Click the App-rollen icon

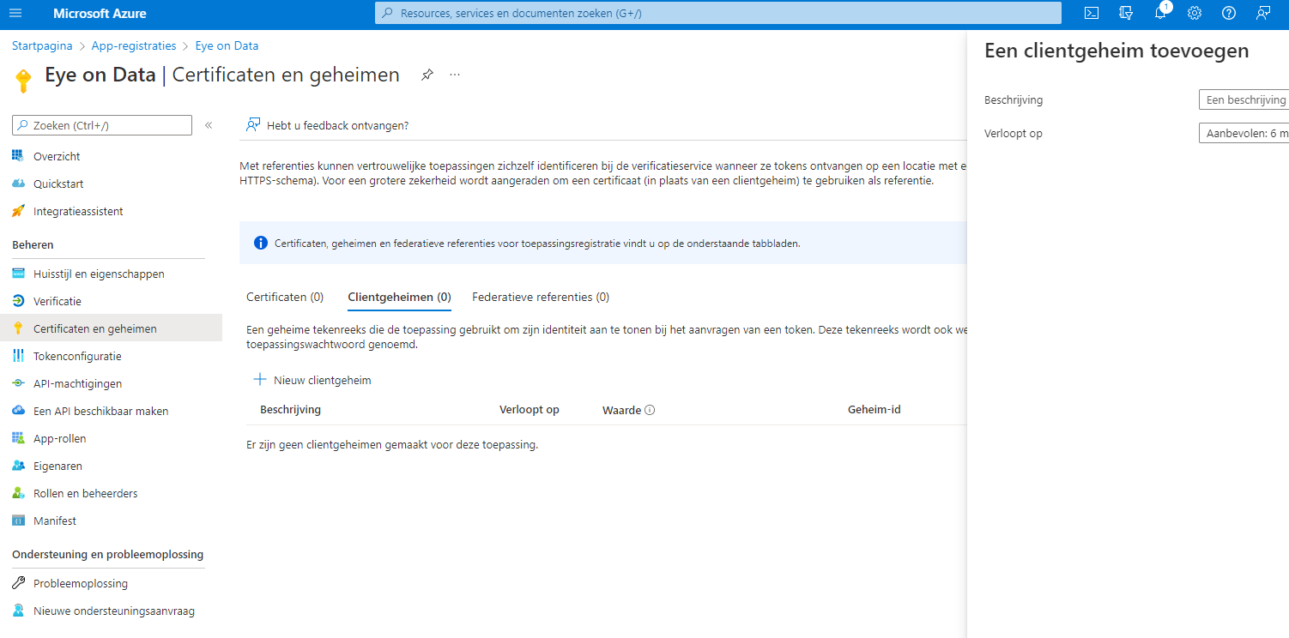click(18, 438)
